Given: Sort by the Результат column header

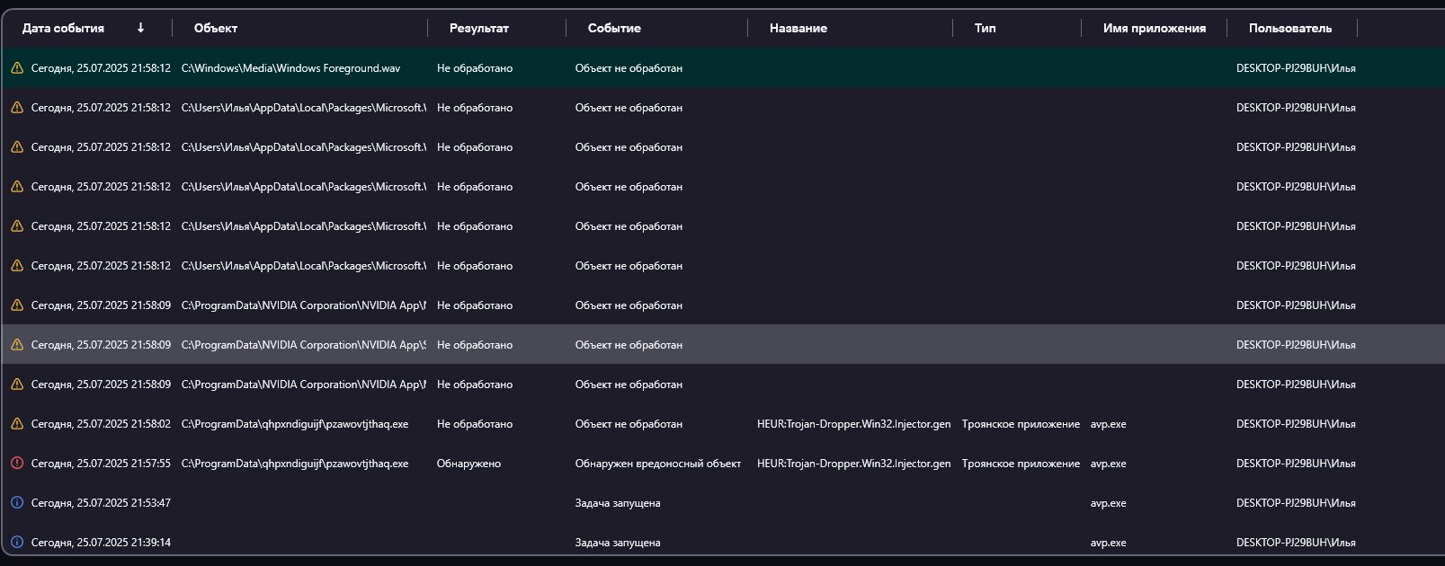Looking at the screenshot, I should 478,28.
